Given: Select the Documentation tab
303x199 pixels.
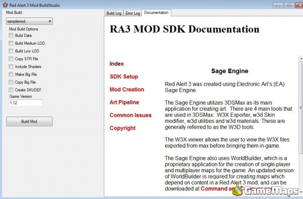Looking at the screenshot, I should click(x=156, y=13).
